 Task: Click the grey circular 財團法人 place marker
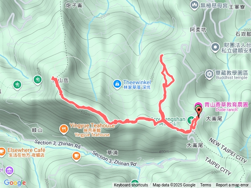(x=215, y=47)
